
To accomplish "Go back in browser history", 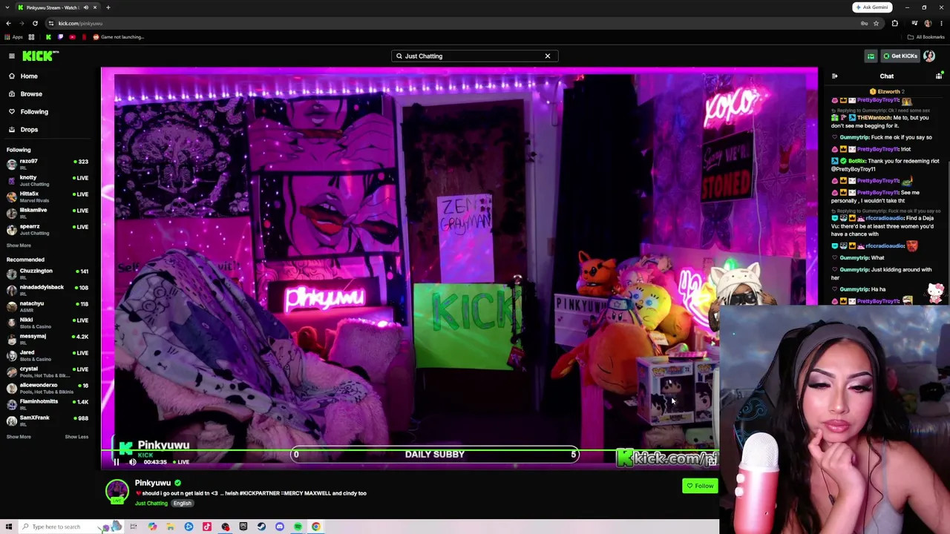I will click(8, 23).
